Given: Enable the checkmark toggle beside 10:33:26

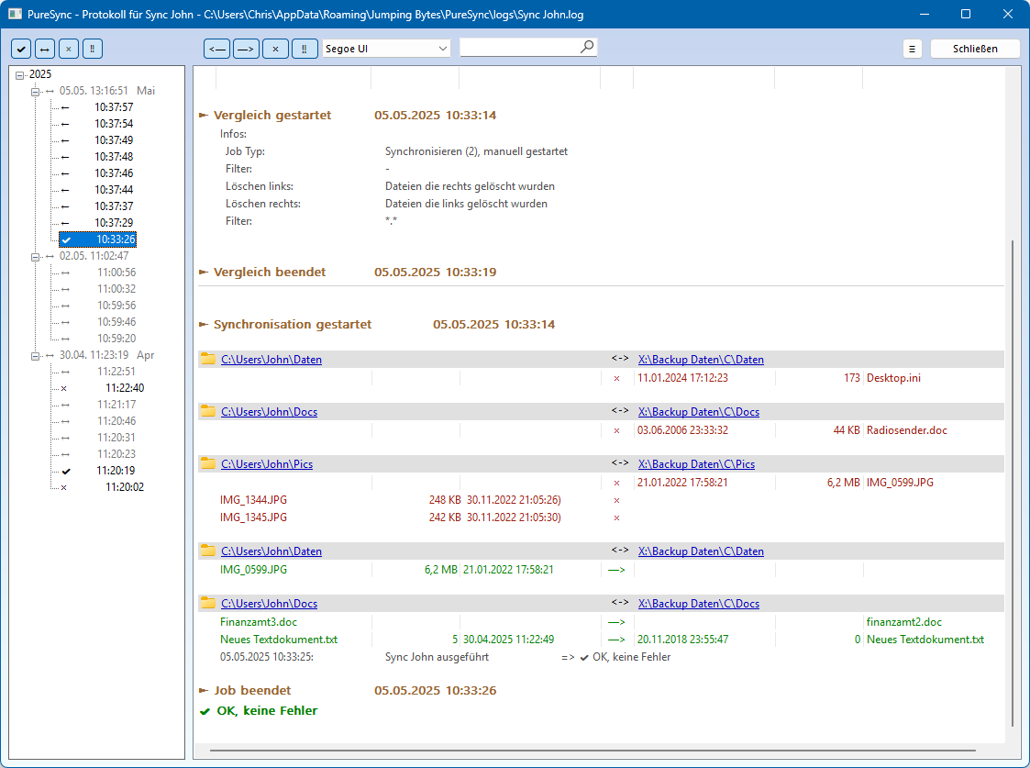Looking at the screenshot, I should (64, 239).
